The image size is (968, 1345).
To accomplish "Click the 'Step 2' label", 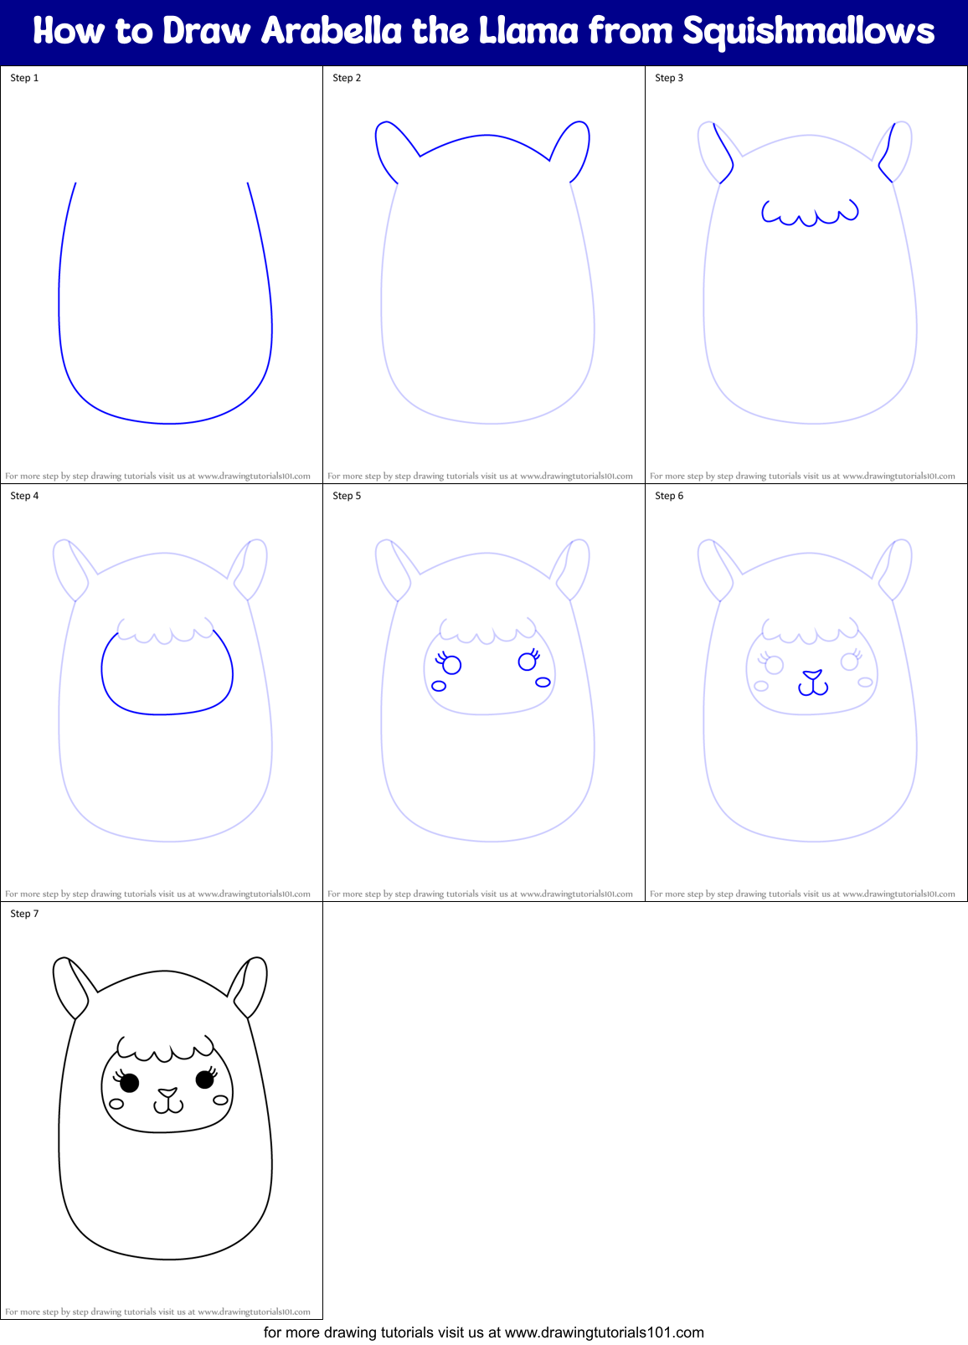I will [x=347, y=78].
